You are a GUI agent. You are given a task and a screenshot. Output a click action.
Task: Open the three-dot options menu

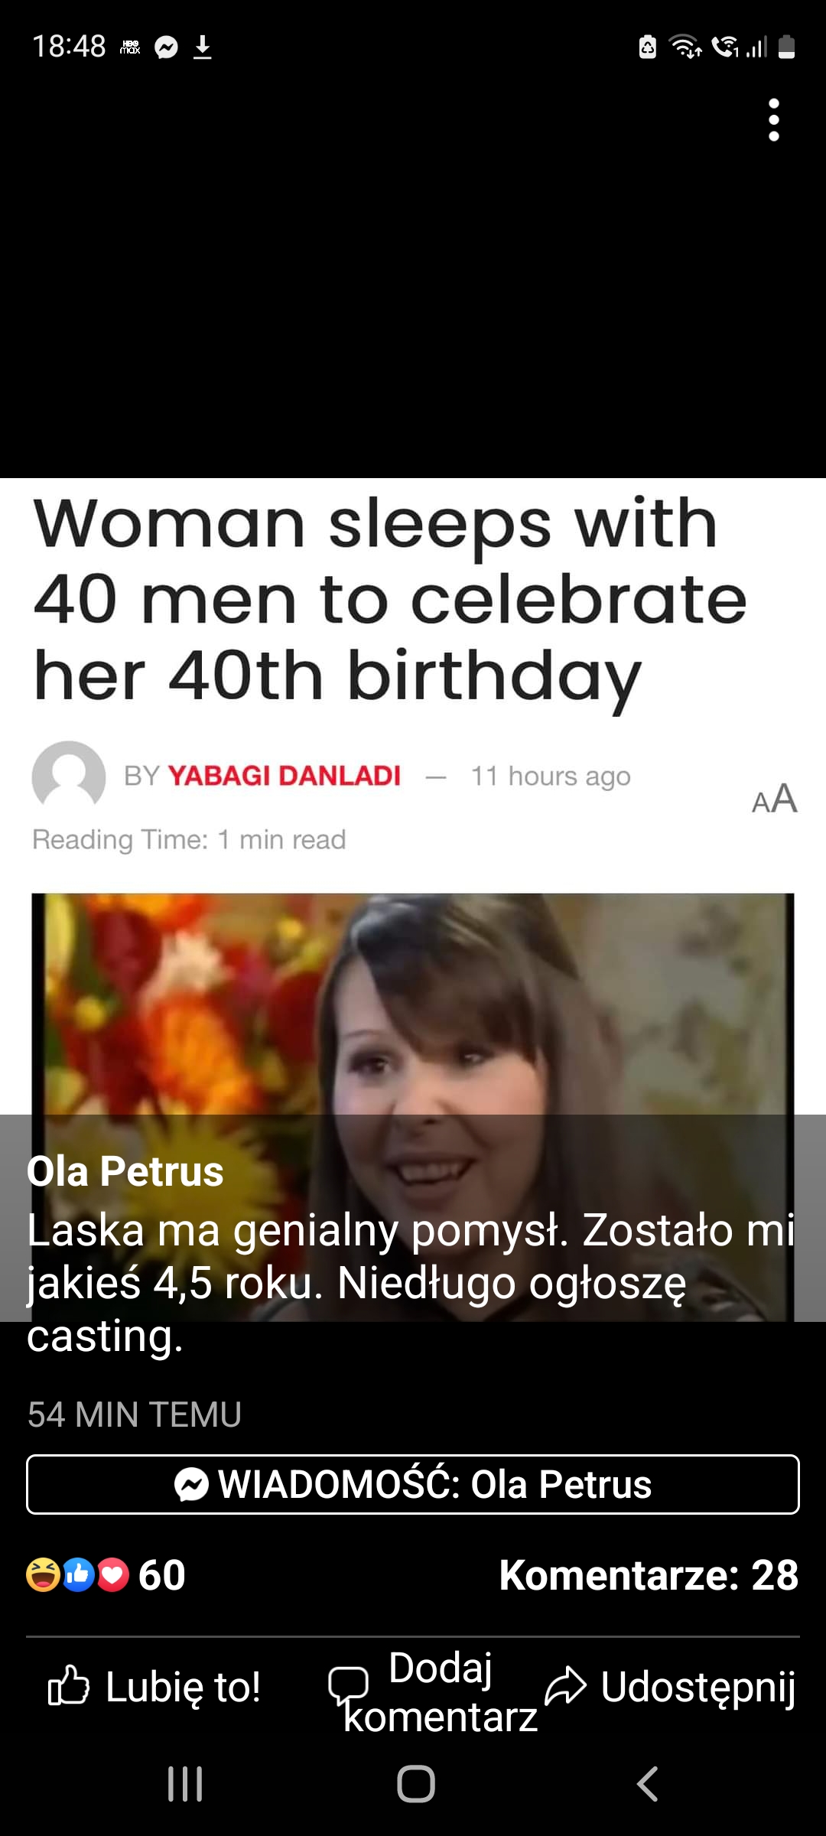[774, 120]
